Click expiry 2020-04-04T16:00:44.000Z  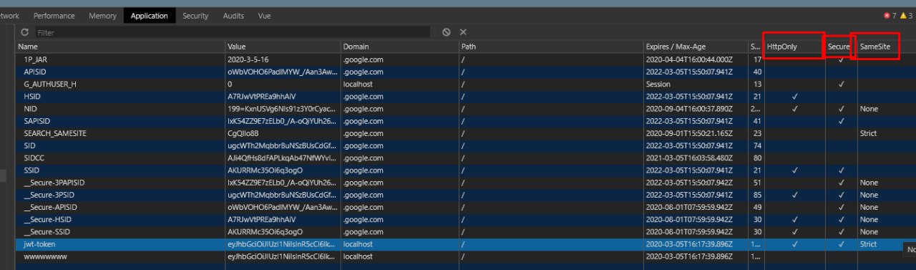point(689,59)
